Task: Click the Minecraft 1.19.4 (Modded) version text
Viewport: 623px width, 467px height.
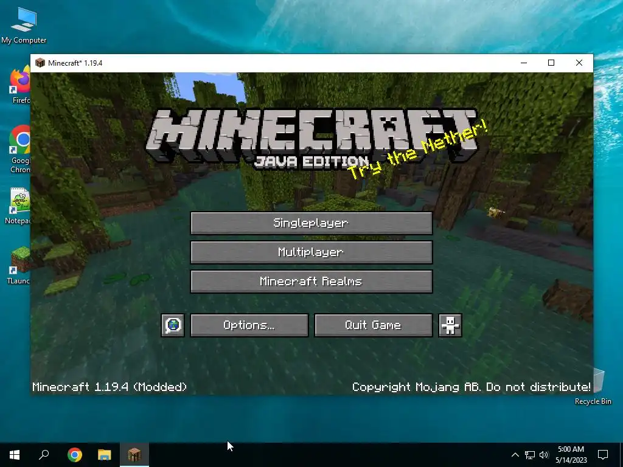Action: 110,387
